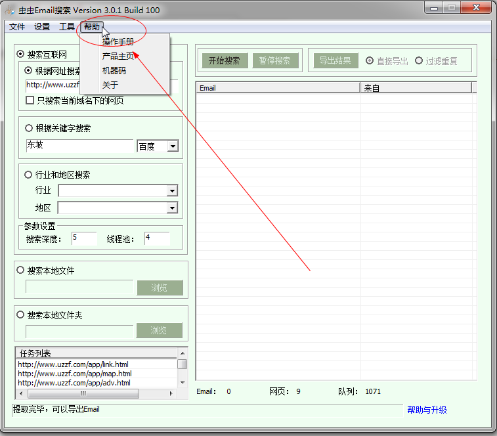Choose 产品主页 from the help menu
This screenshot has height=436, width=497.
tap(118, 56)
